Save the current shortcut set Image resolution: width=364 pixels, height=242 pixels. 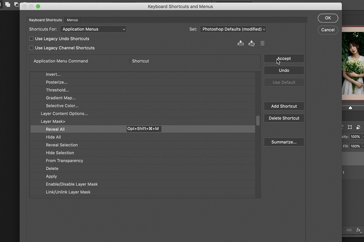click(241, 43)
